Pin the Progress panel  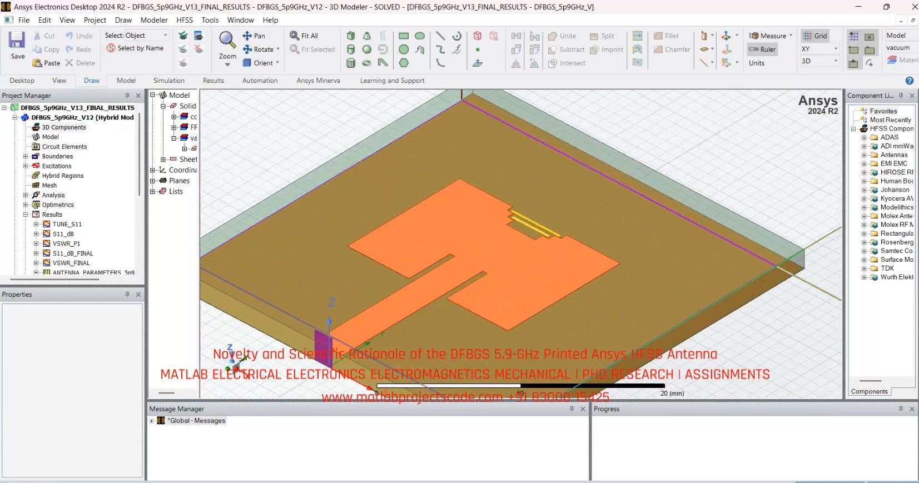click(901, 409)
